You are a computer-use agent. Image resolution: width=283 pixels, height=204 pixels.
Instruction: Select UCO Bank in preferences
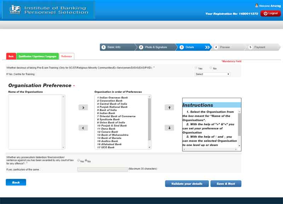106,147
